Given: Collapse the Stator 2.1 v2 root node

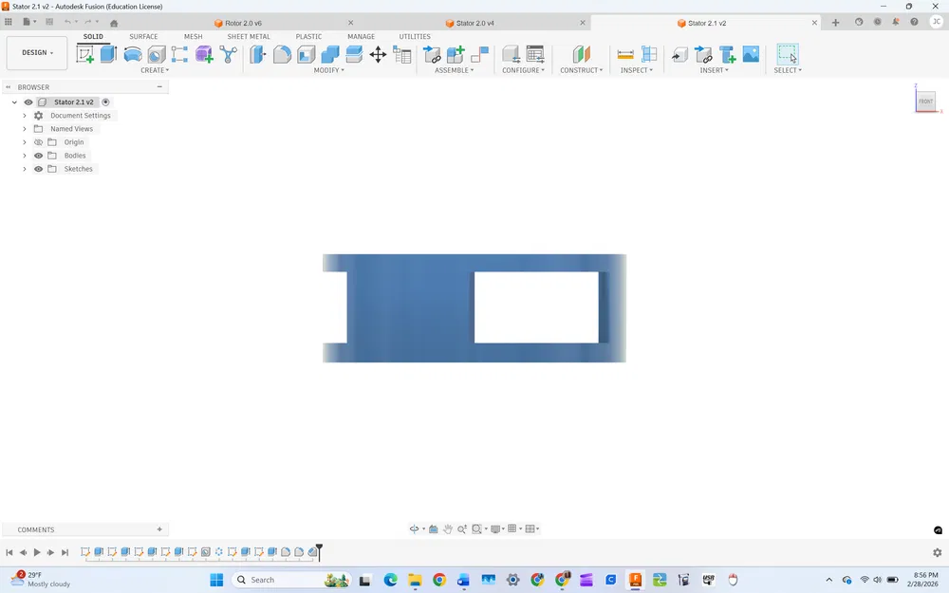Looking at the screenshot, I should [14, 102].
